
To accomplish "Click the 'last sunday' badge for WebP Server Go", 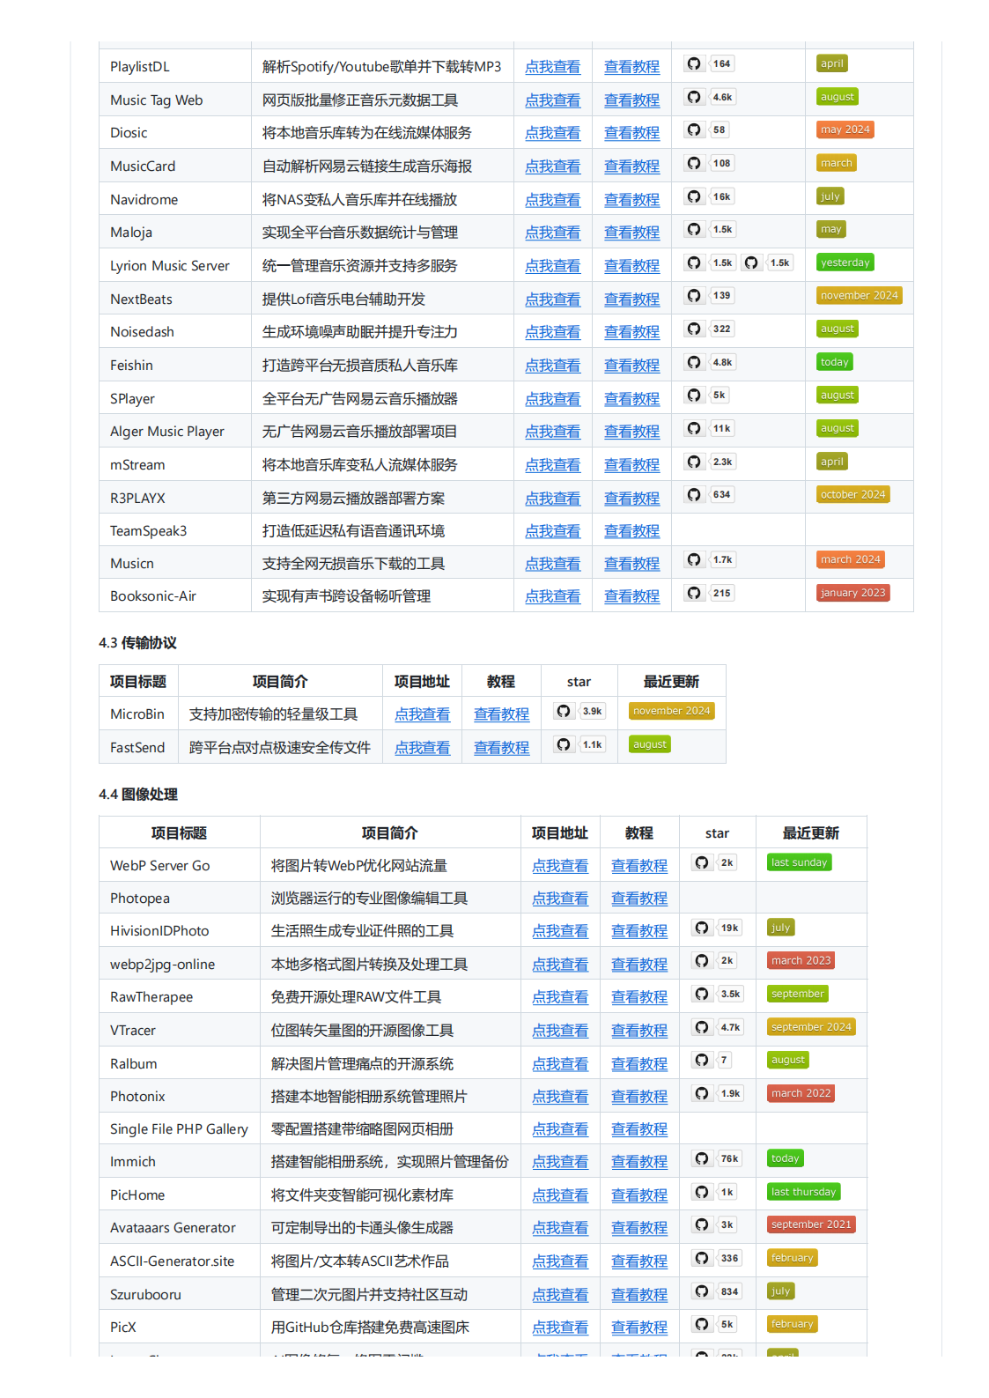I will coord(799,862).
